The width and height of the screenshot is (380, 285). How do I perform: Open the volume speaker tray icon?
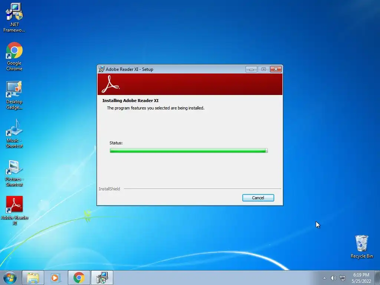pyautogui.click(x=334, y=278)
